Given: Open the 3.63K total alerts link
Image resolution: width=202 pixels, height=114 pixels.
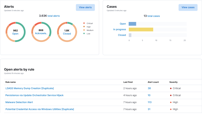Looking at the screenshot, I should tap(49, 16).
